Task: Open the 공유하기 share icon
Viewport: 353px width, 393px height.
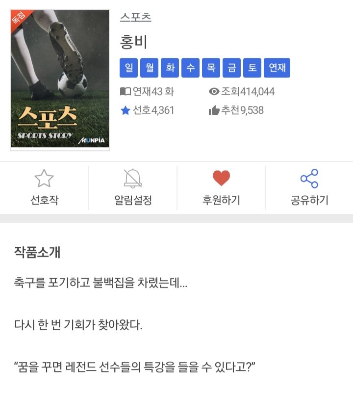Action: pyautogui.click(x=309, y=179)
